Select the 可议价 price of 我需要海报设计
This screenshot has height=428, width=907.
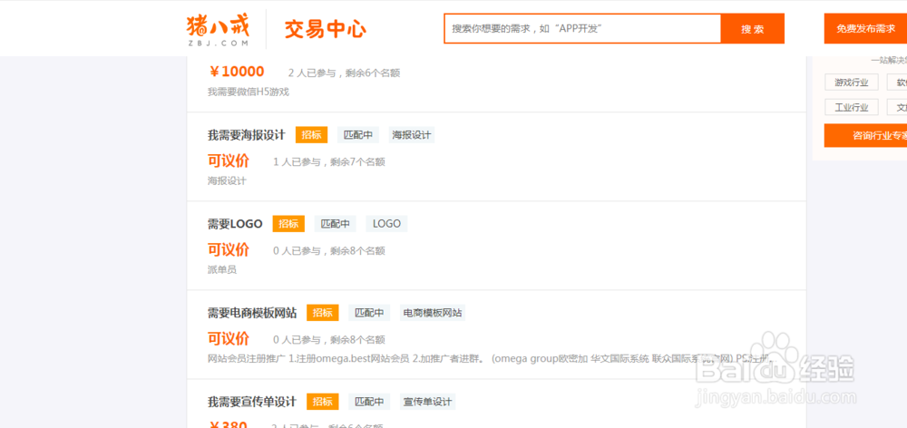(x=229, y=160)
